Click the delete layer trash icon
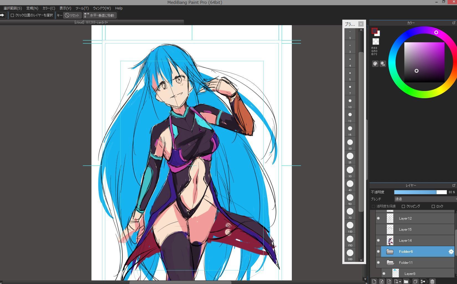 tap(432, 282)
